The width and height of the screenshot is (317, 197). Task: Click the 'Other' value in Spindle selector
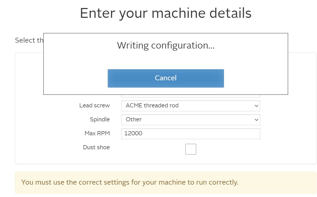click(x=134, y=120)
